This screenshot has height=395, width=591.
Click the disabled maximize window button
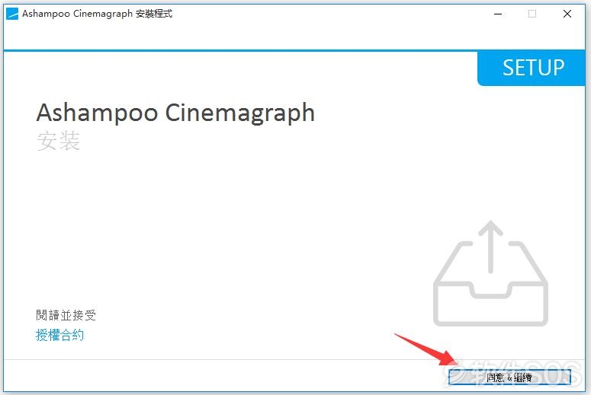[x=532, y=14]
